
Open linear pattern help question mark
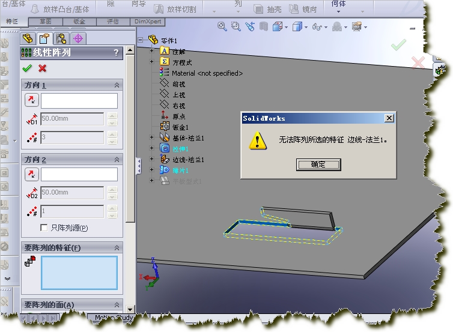pyautogui.click(x=116, y=53)
